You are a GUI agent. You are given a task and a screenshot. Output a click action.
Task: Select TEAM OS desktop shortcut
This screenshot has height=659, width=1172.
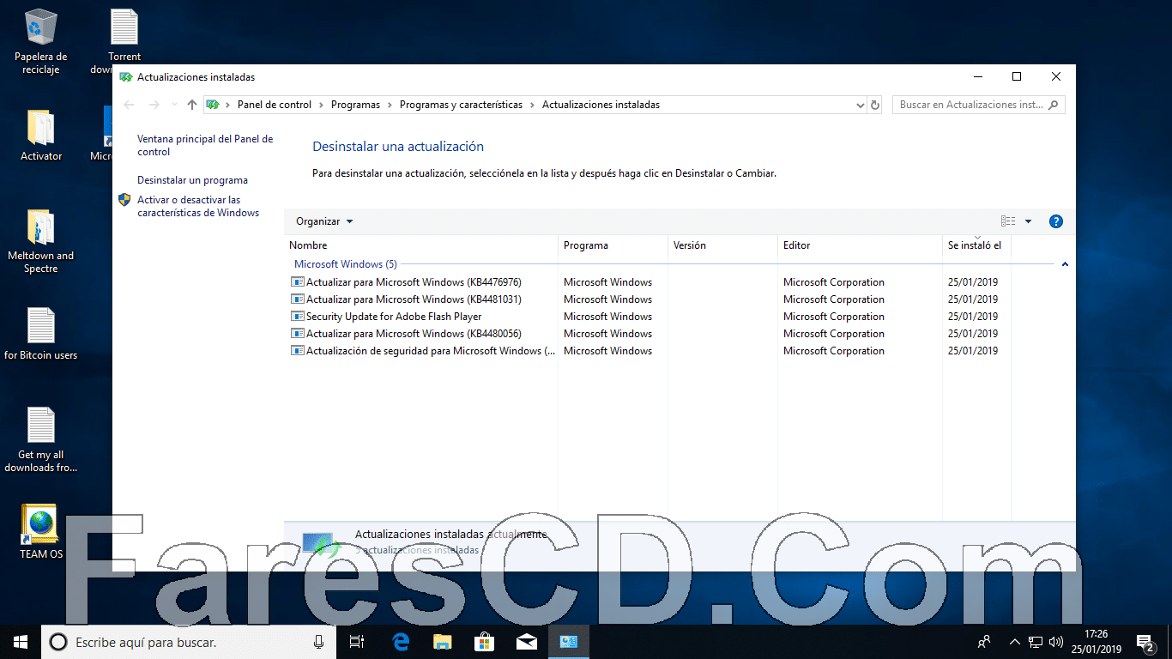[41, 532]
